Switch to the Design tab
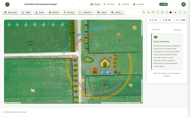 coord(95,4)
